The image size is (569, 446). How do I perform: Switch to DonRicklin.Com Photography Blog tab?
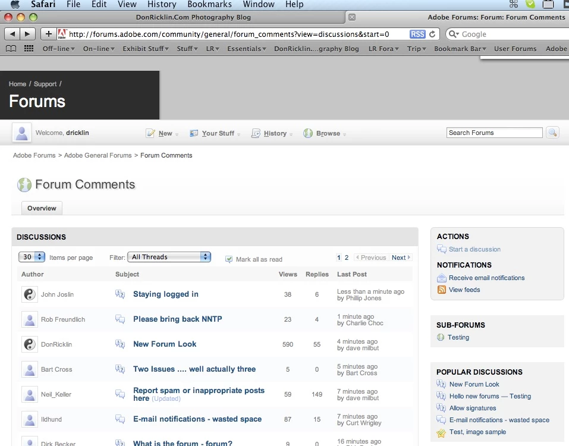[x=193, y=17]
